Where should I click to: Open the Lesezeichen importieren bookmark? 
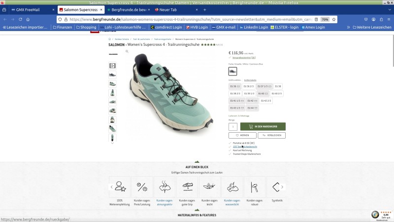25,27
